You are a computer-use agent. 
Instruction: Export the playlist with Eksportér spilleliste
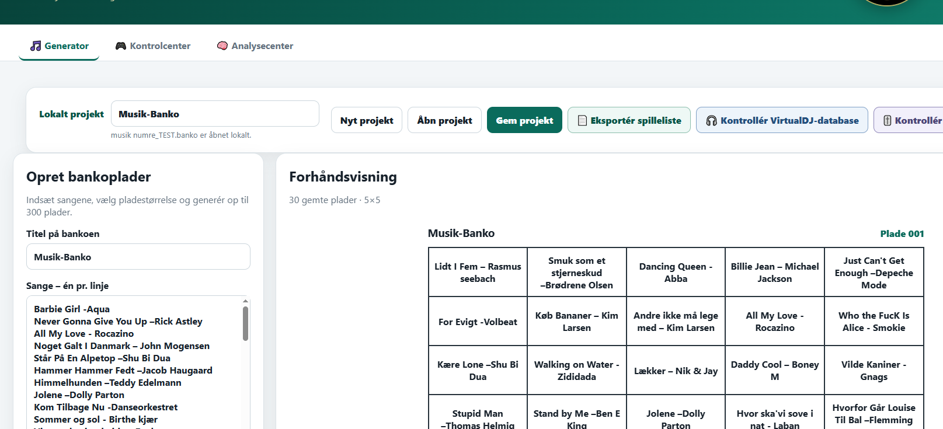pos(629,120)
